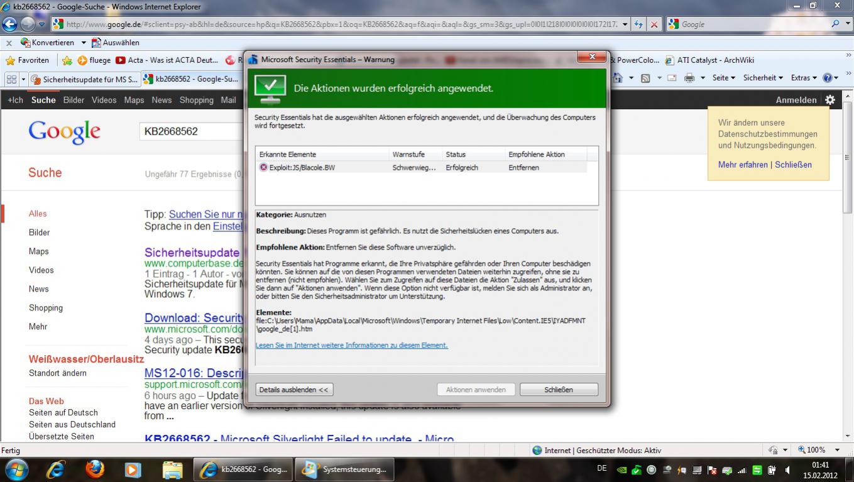Click Details ausblenden button
This screenshot has width=854, height=482.
[x=294, y=390]
